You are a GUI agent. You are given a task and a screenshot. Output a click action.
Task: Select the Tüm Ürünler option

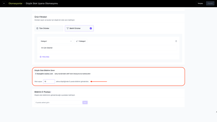pos(49,28)
